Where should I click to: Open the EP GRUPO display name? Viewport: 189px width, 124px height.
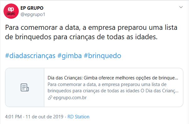coord(32,8)
